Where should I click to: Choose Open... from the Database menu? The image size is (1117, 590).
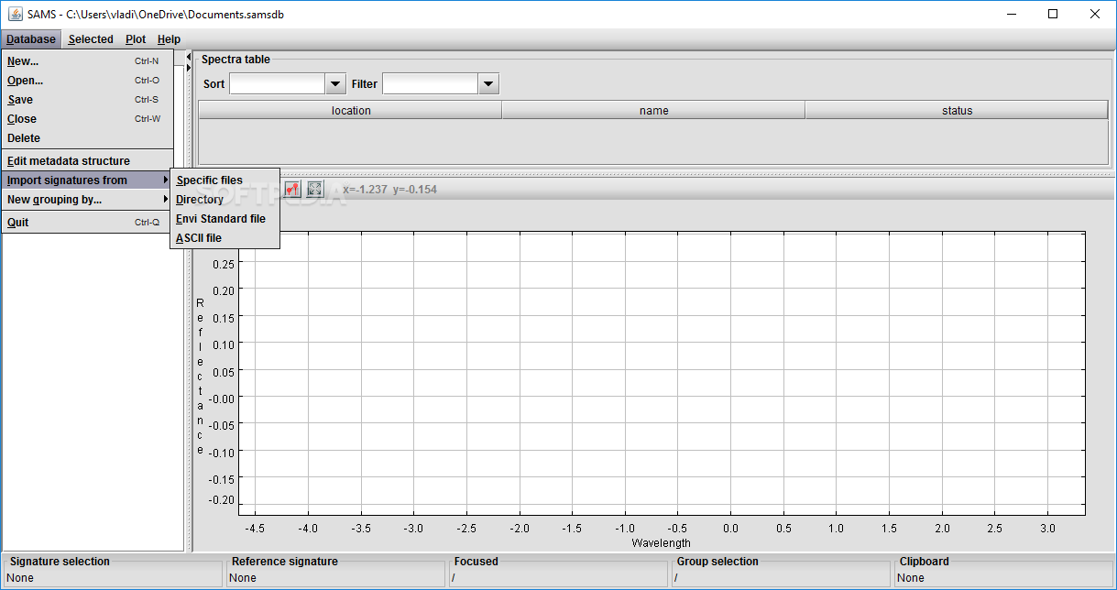pos(86,81)
